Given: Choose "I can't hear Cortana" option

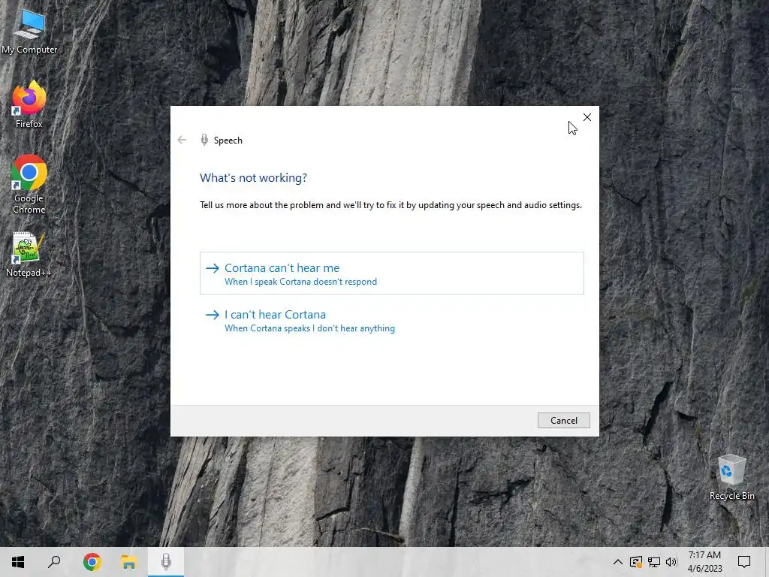Looking at the screenshot, I should (392, 320).
